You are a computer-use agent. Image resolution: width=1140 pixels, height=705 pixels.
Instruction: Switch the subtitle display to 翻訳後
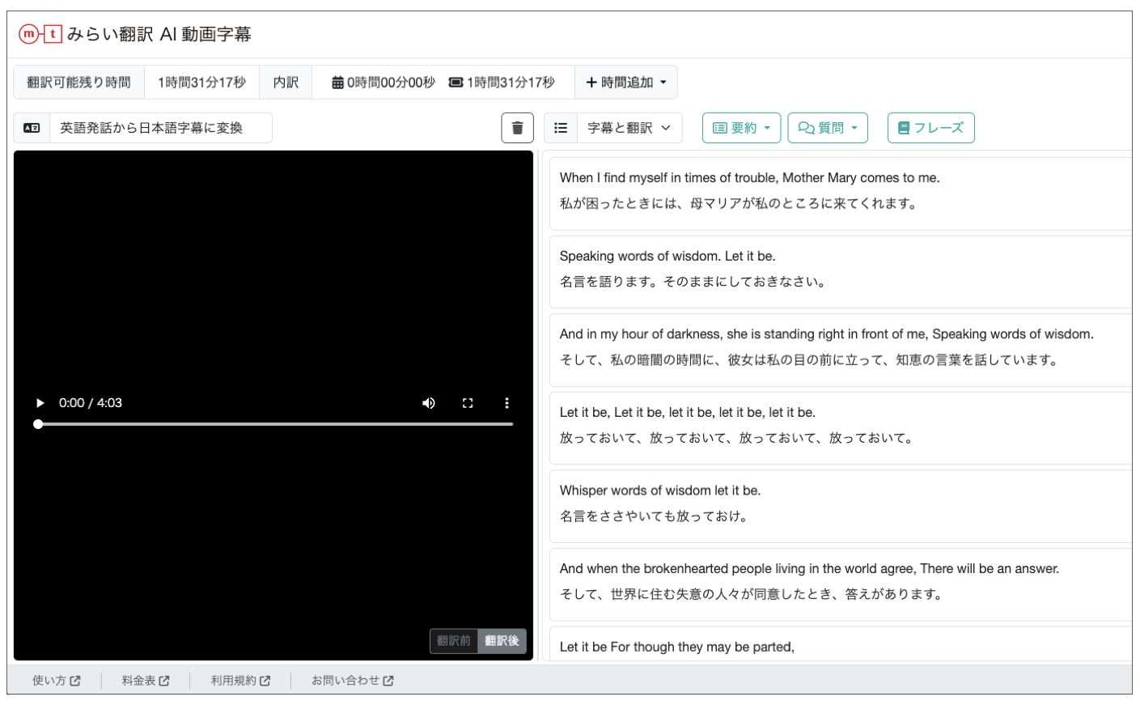[502, 641]
